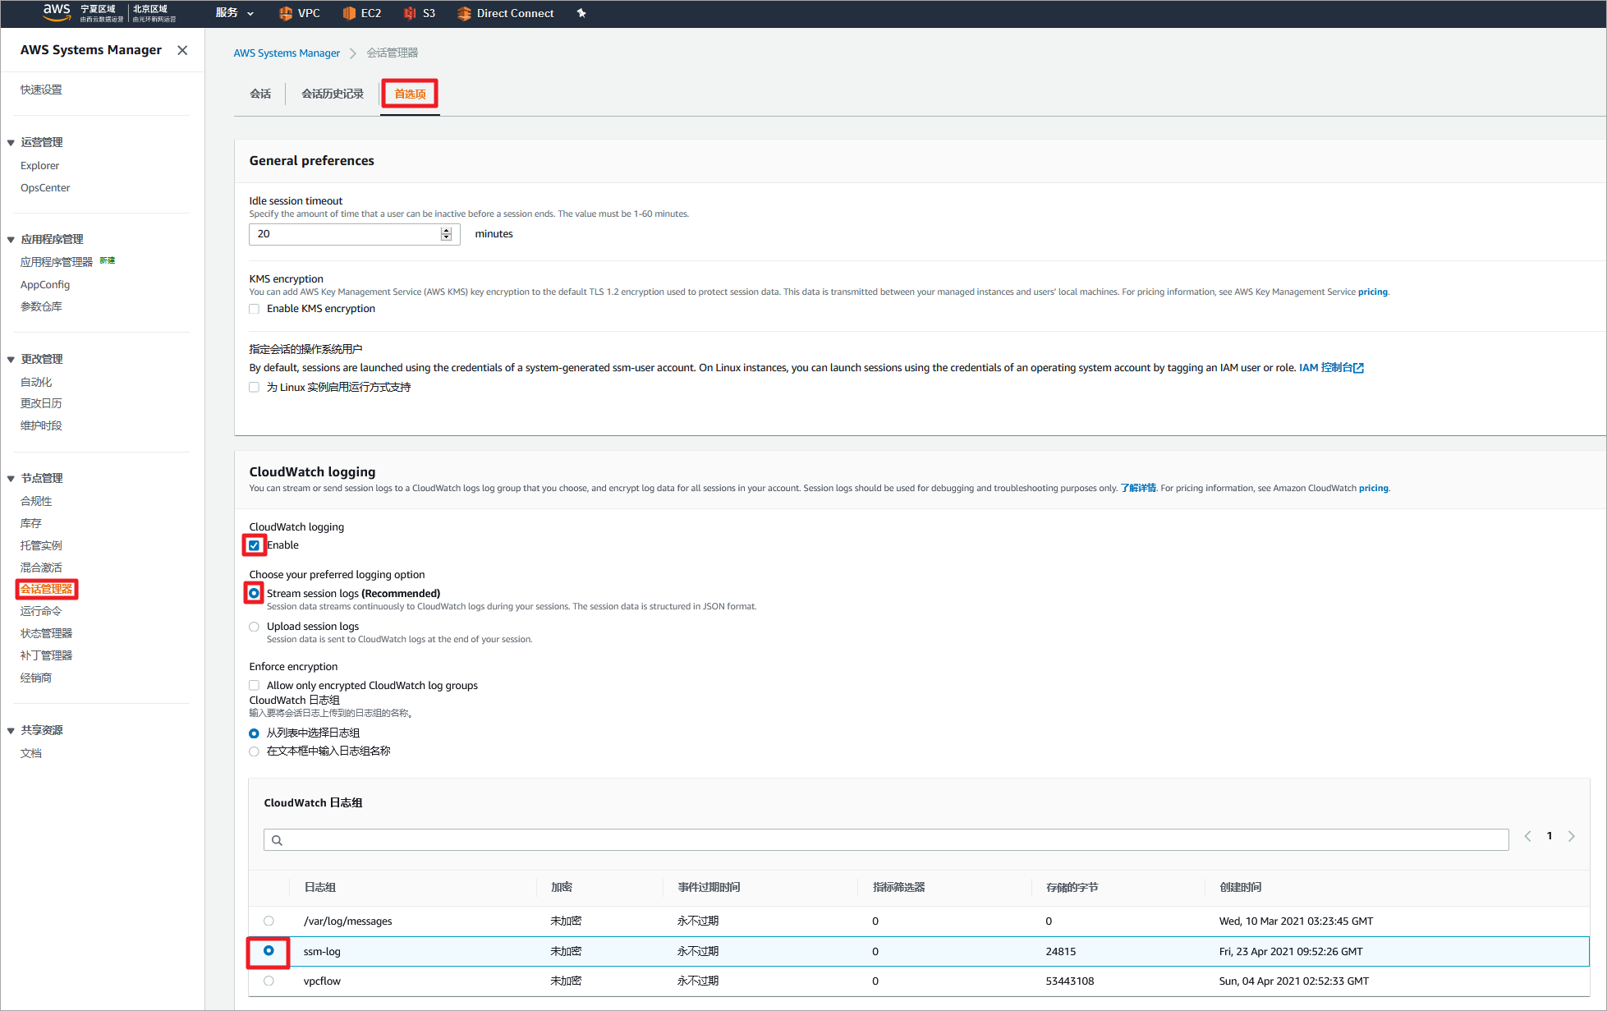Toggle CloudWatch logging Enable checkbox

point(254,545)
